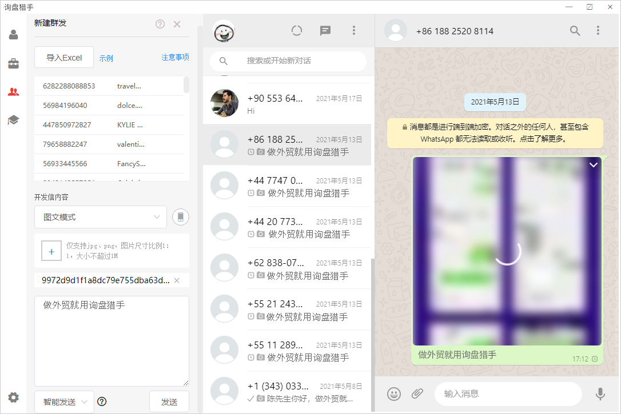Open the 图文模式 mode dropdown
Image resolution: width=621 pixels, height=414 pixels.
click(x=100, y=217)
